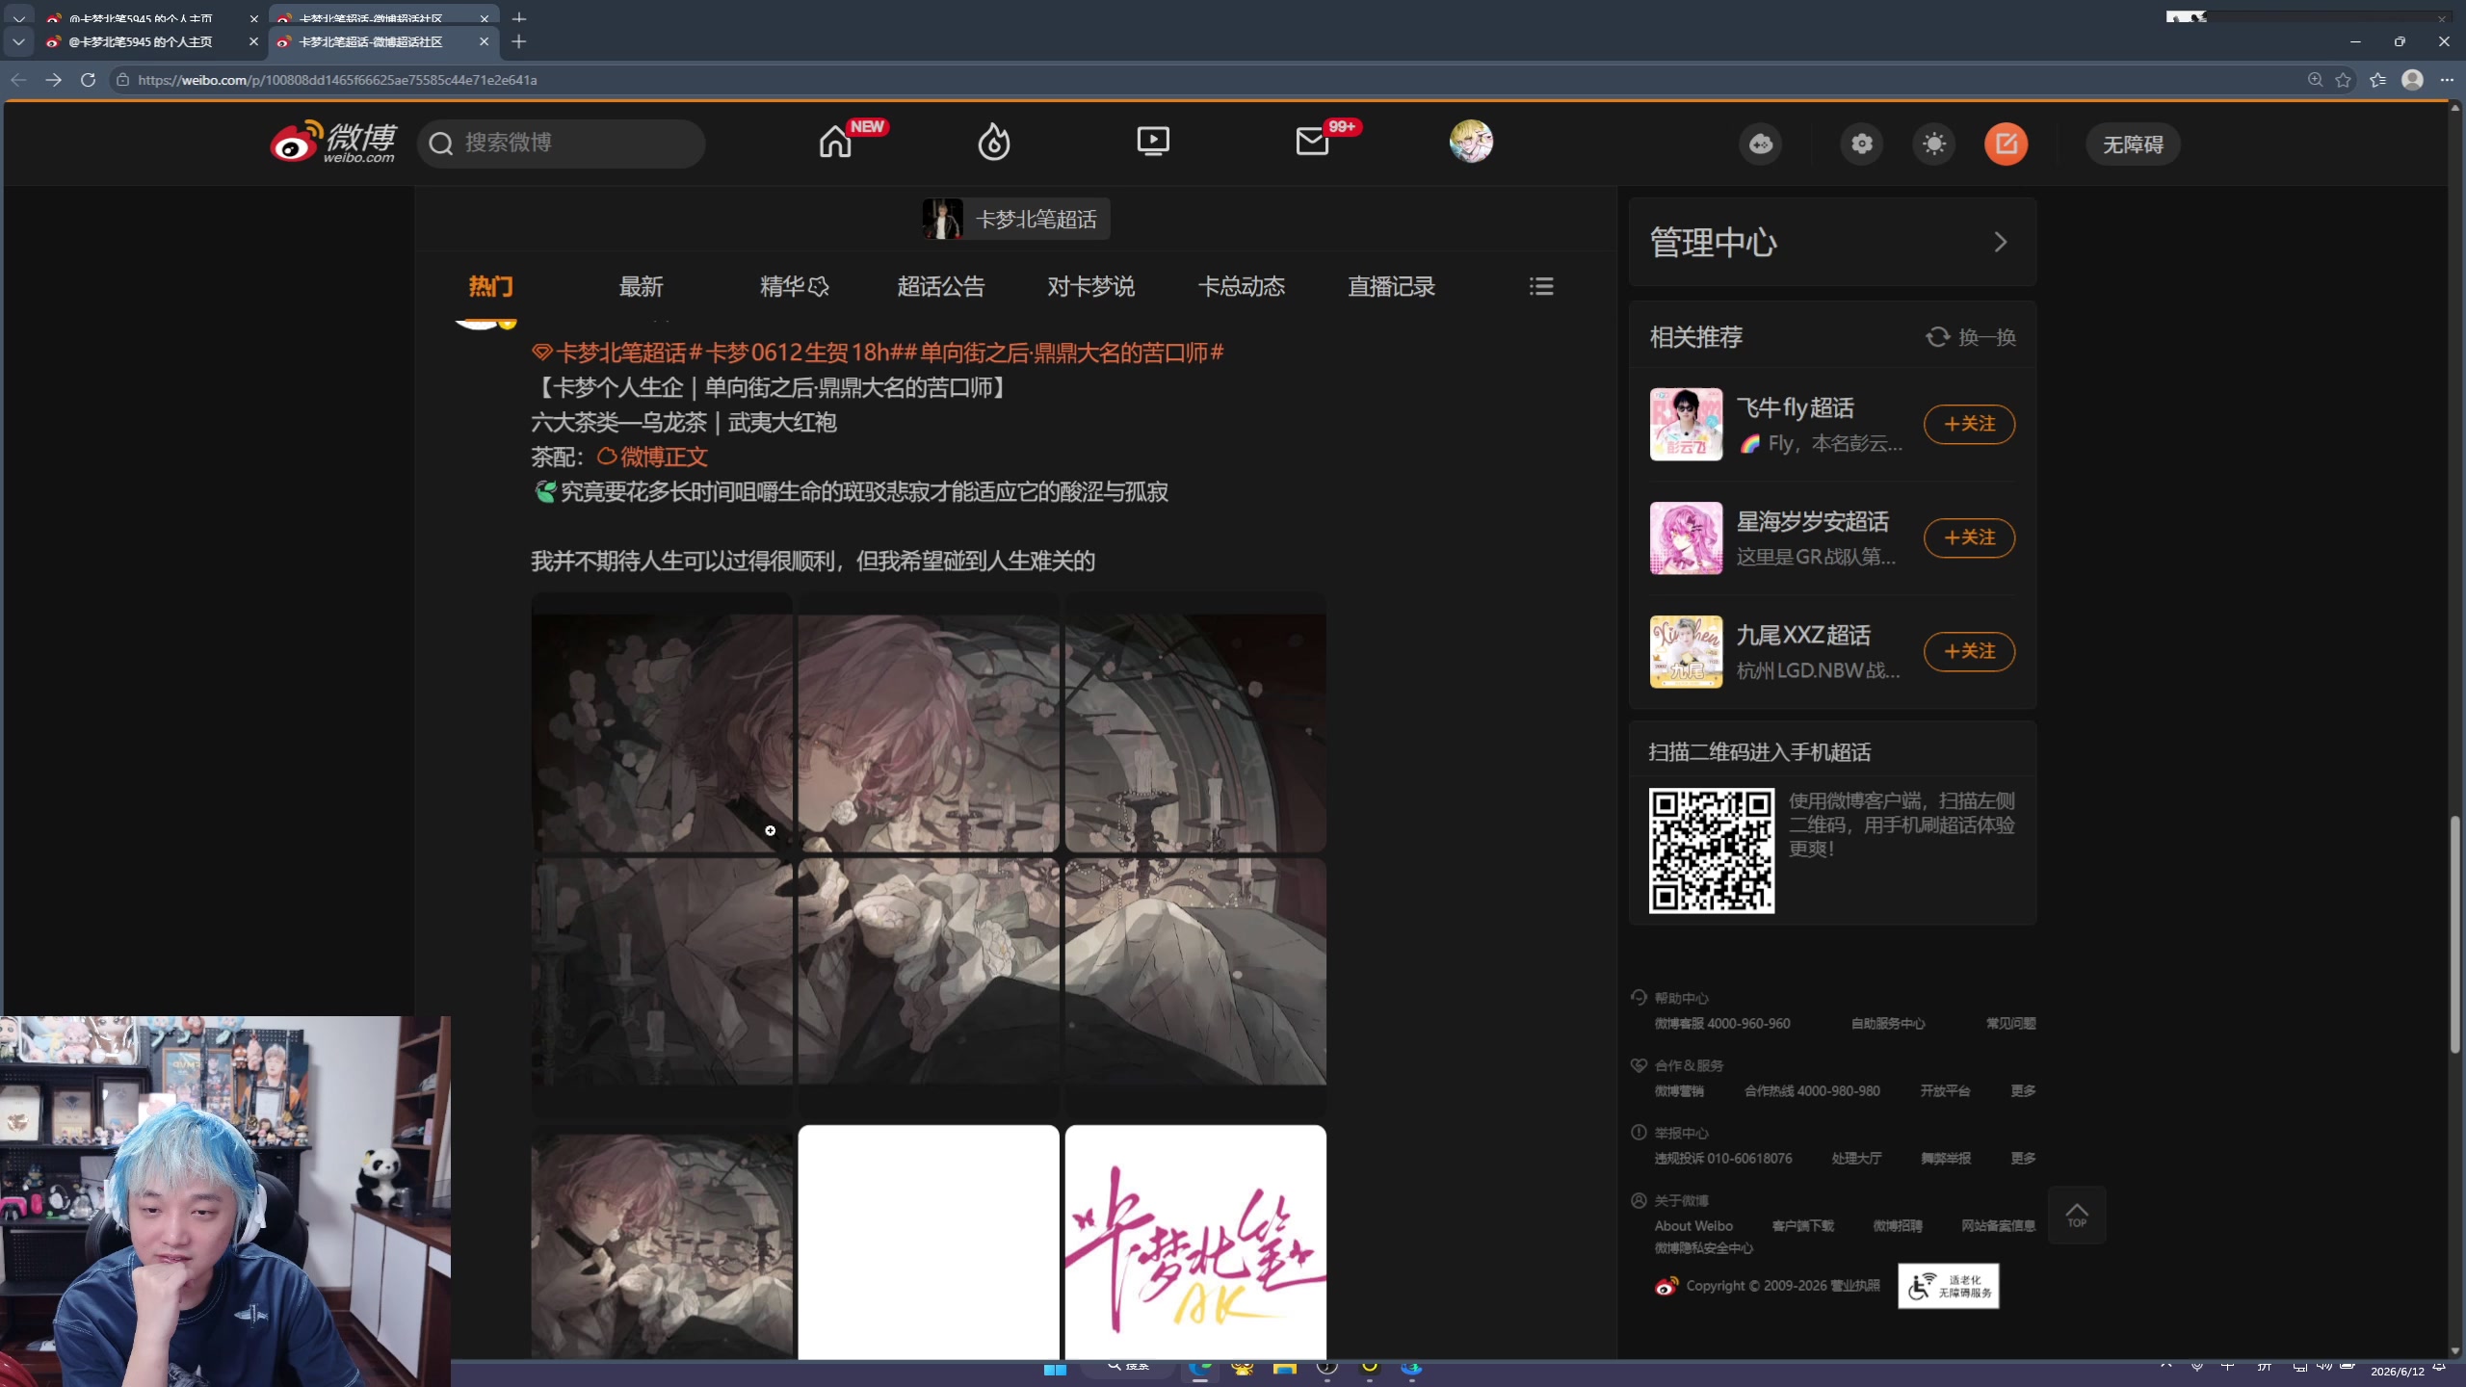The height and width of the screenshot is (1387, 2466).
Task: Focus the 搜索微博 search box
Action: (562, 144)
